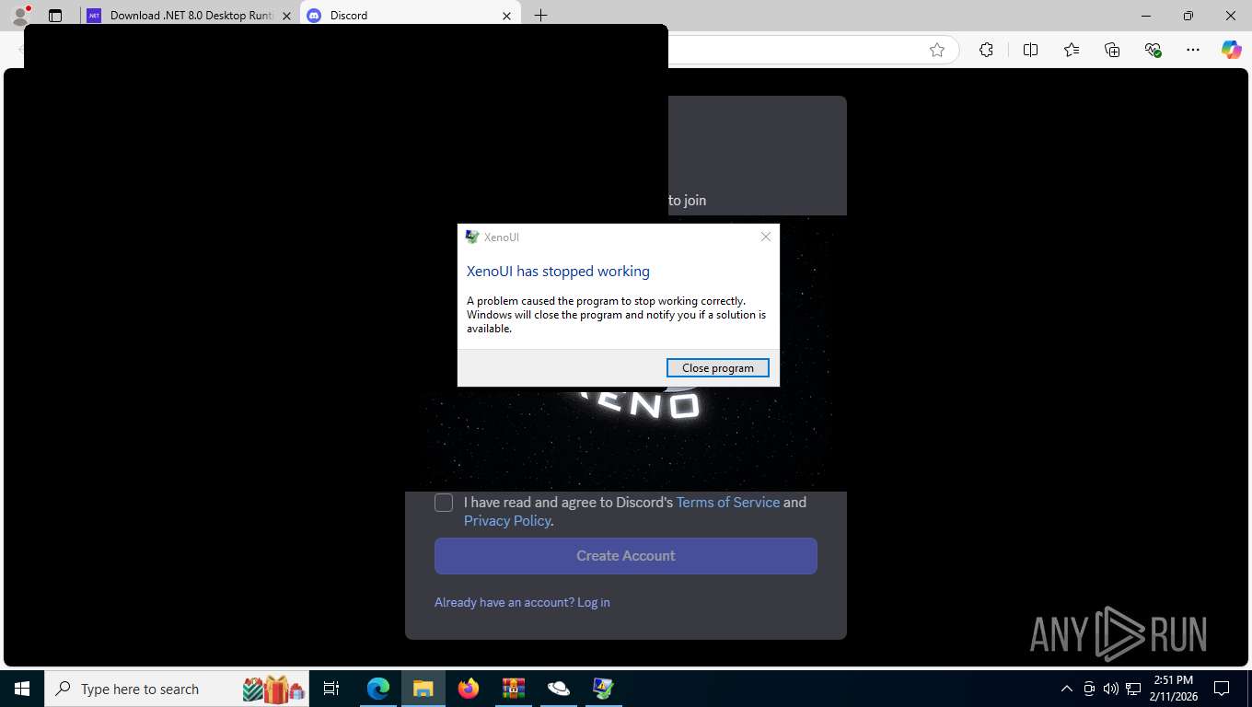Open the Copilot icon in Edge

pos(1232,50)
